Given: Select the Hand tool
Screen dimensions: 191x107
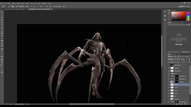Looking at the screenshot, I should (2, 59).
